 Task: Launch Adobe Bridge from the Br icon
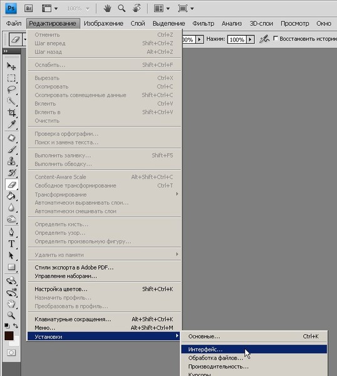point(29,9)
